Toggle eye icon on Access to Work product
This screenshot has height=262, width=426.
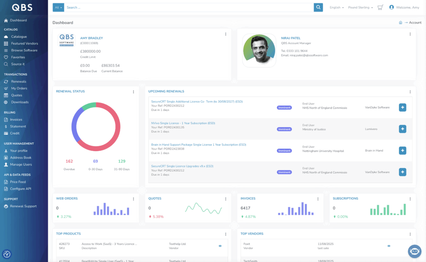(220, 246)
